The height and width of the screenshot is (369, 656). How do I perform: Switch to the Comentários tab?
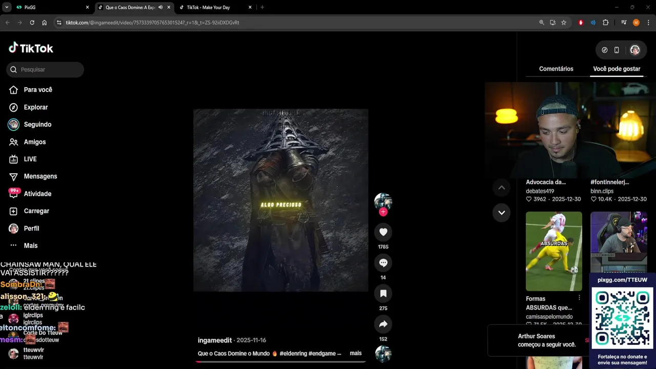tap(556, 69)
